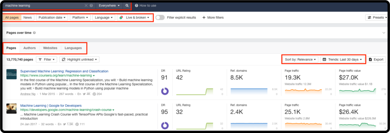The height and width of the screenshot is (133, 390).
Task: Click Page traffic 25.1K value
Action: (x=293, y=112)
